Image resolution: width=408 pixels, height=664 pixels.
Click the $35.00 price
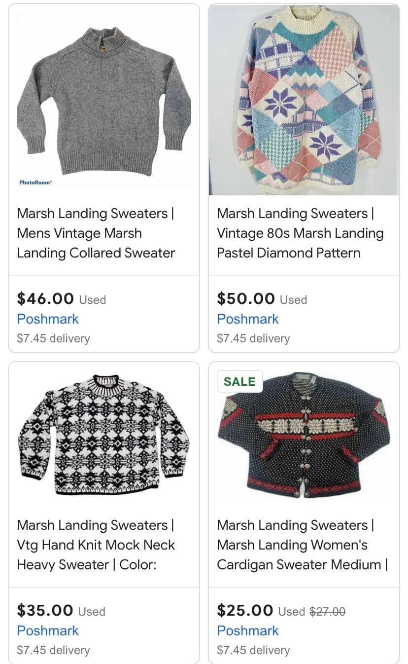pos(45,610)
